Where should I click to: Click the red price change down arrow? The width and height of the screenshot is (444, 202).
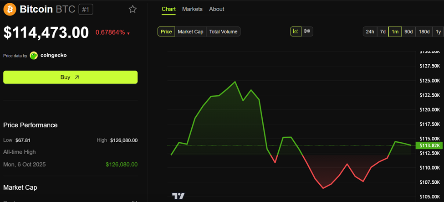point(128,33)
